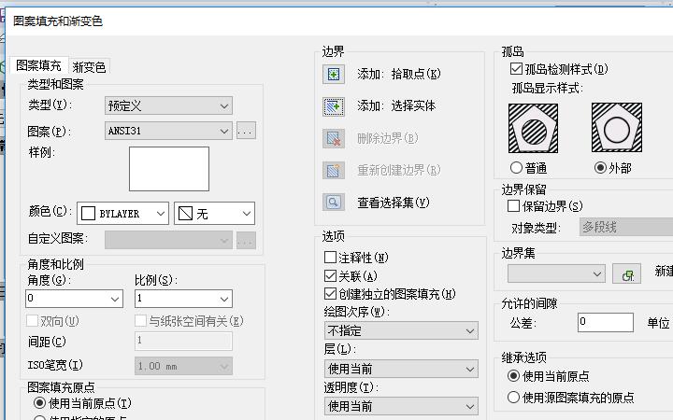Switch to the 图案填充 tab

(38, 65)
